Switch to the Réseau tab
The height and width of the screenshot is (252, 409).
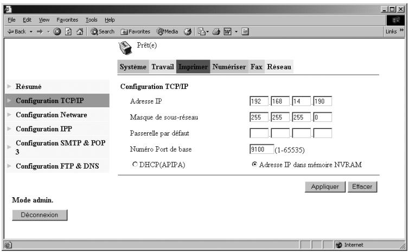click(x=279, y=67)
